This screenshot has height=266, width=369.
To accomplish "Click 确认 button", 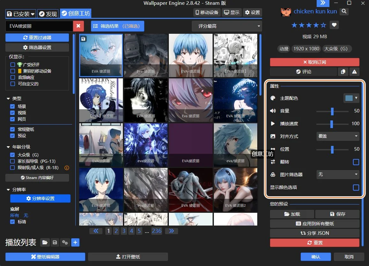I will [x=316, y=257].
